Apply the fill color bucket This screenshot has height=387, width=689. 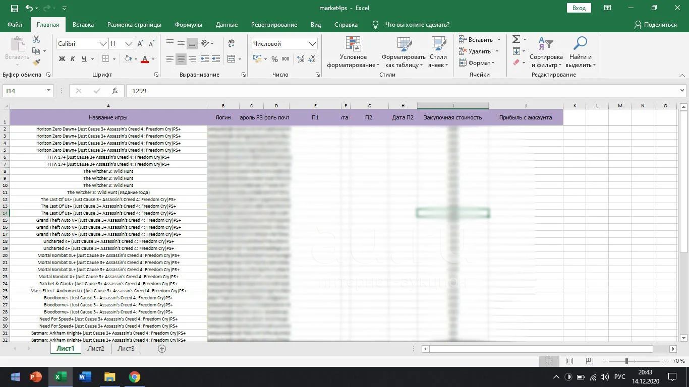(x=128, y=59)
